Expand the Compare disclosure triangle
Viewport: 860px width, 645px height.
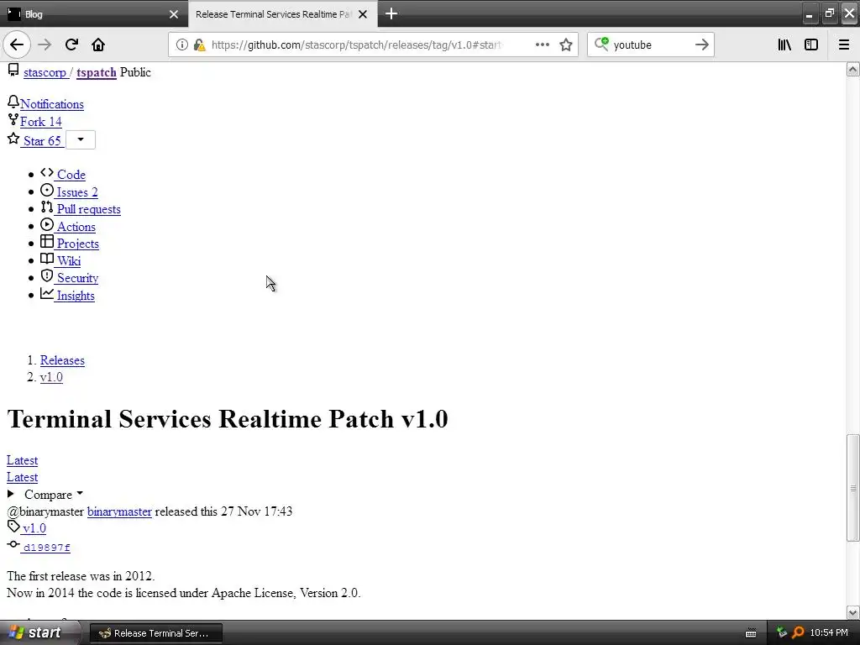(10, 494)
